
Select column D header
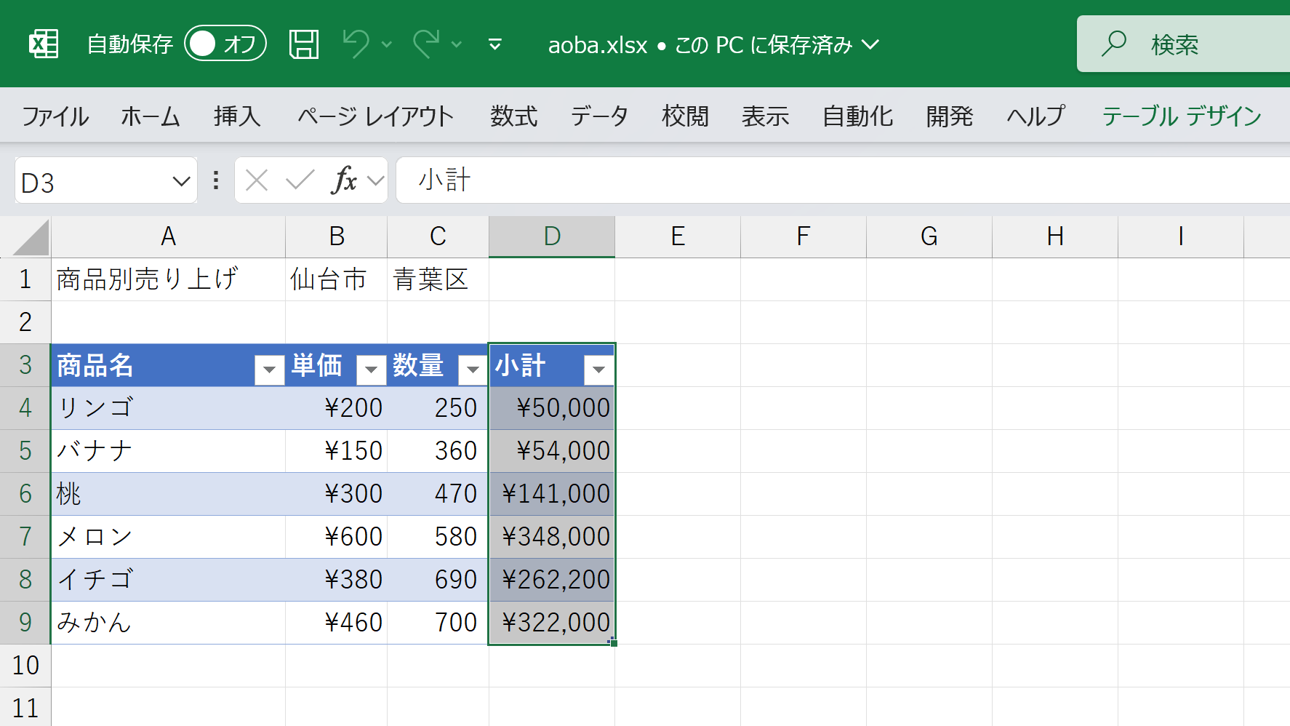(552, 236)
